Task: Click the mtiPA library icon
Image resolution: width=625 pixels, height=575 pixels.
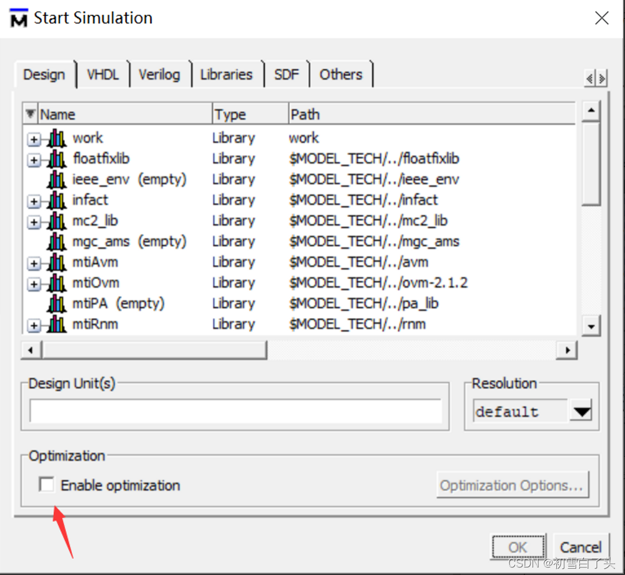Action: coord(57,303)
